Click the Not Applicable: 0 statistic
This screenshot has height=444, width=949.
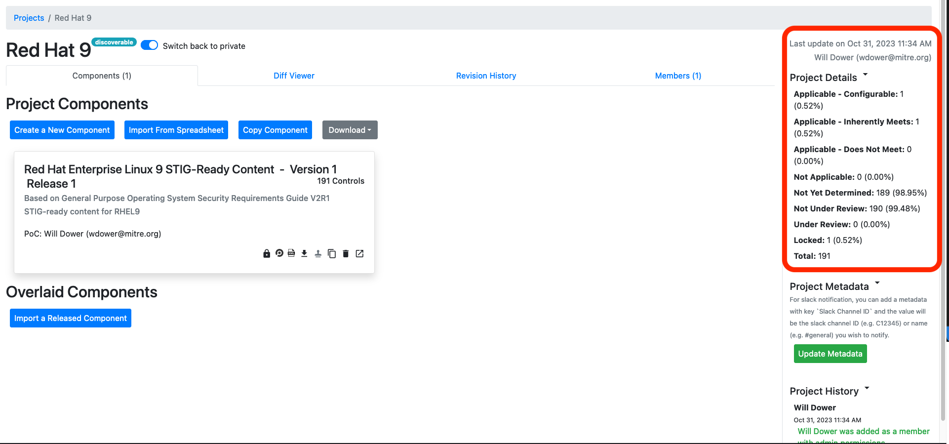tap(844, 177)
